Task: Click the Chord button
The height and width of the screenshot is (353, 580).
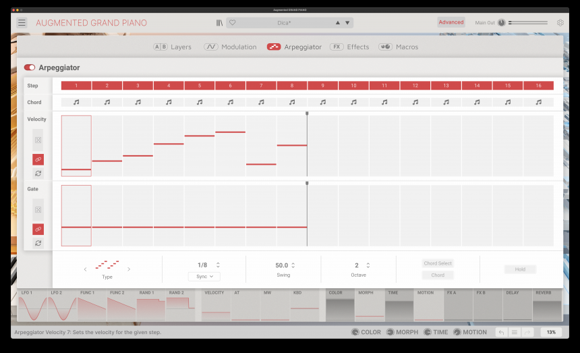Action: 438,275
